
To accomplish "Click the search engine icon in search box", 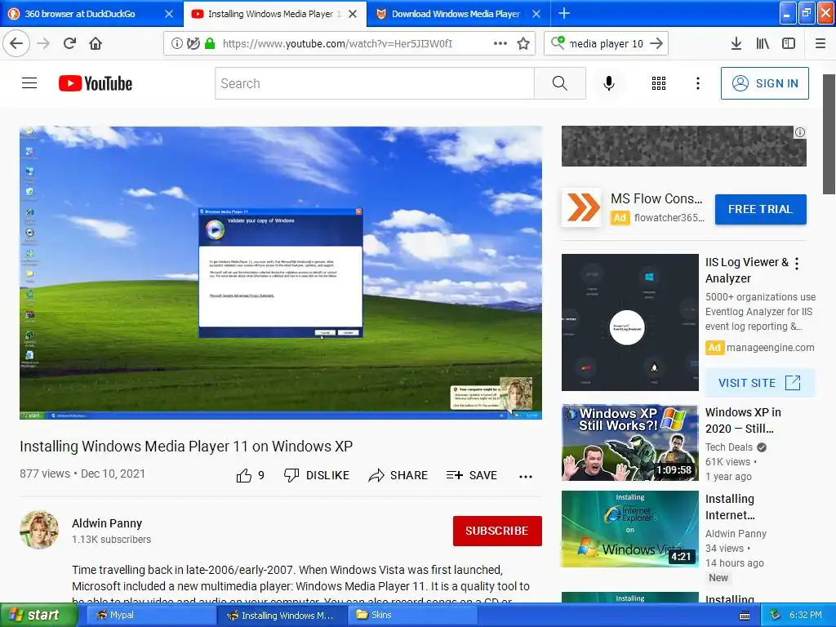I will 558,42.
